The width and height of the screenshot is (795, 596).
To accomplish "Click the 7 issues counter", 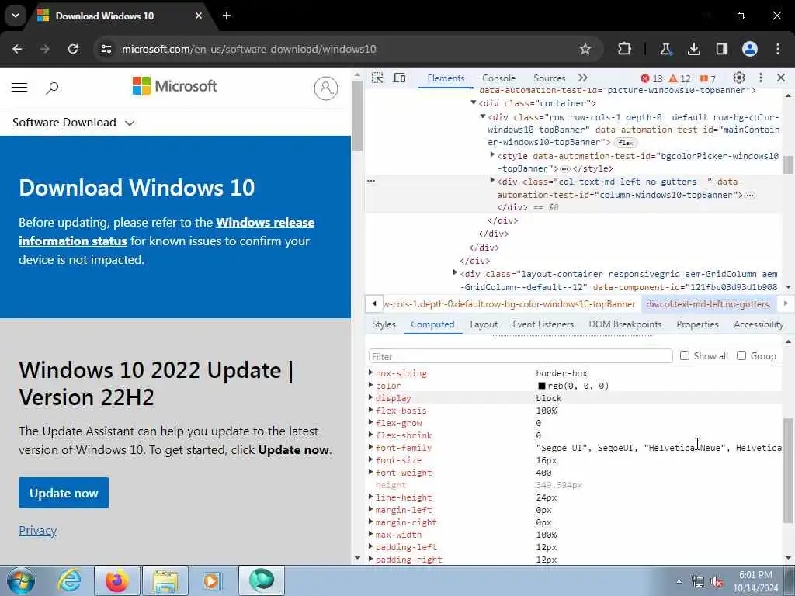I will pyautogui.click(x=708, y=78).
